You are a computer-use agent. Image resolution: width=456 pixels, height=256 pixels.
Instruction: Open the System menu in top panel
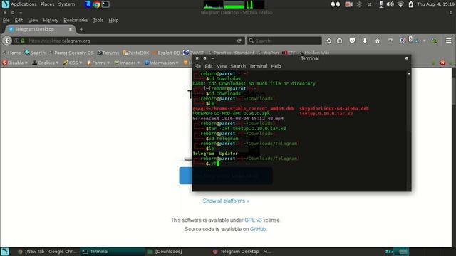[x=66, y=4]
